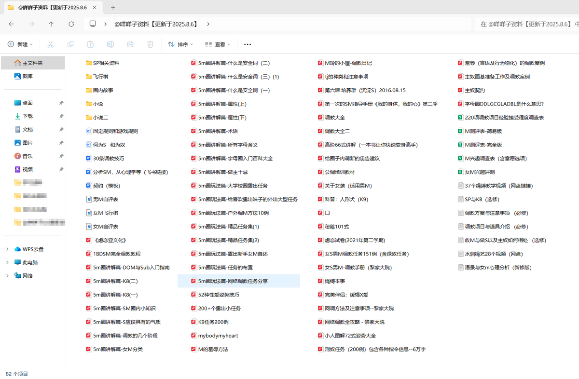Click the refresh icon in the navigation bar
Viewport: 579px width, 379px height.
(x=71, y=24)
